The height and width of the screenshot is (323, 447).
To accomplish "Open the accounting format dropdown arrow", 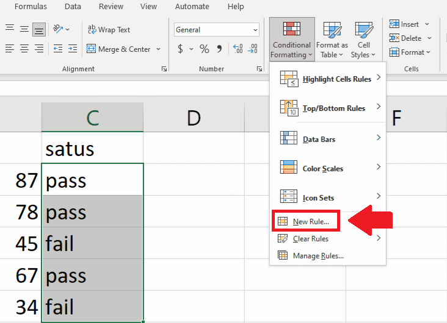I will click(191, 49).
